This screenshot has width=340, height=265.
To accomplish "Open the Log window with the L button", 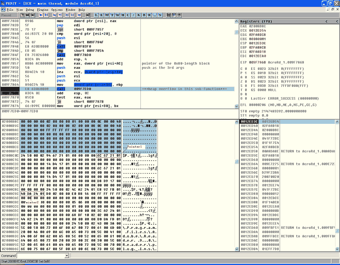I will 96,15.
